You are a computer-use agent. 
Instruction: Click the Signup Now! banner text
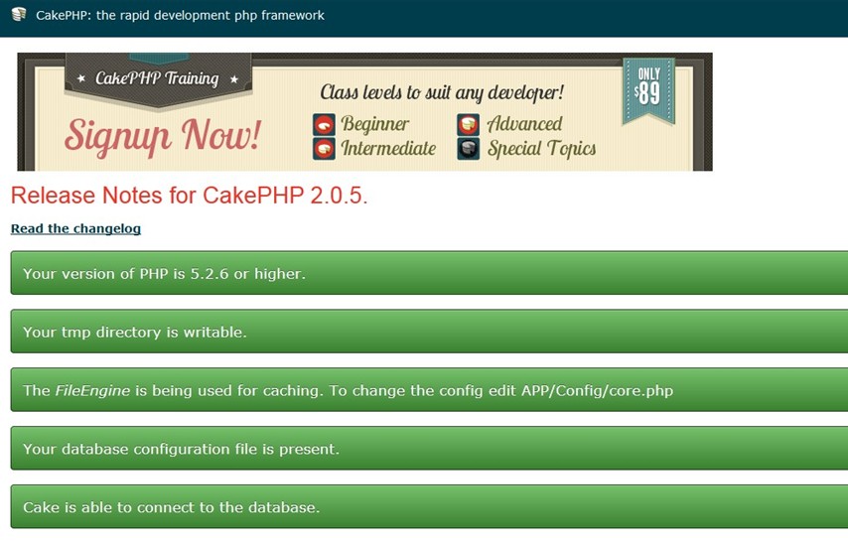163,137
